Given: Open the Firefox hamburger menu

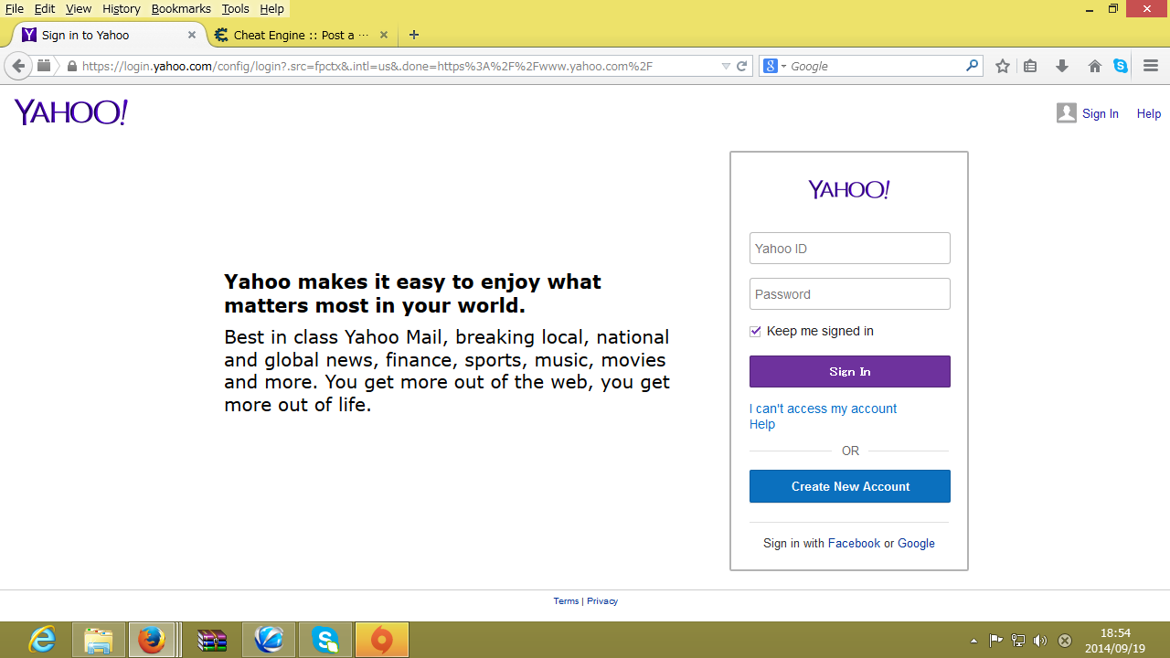Looking at the screenshot, I should coord(1151,66).
